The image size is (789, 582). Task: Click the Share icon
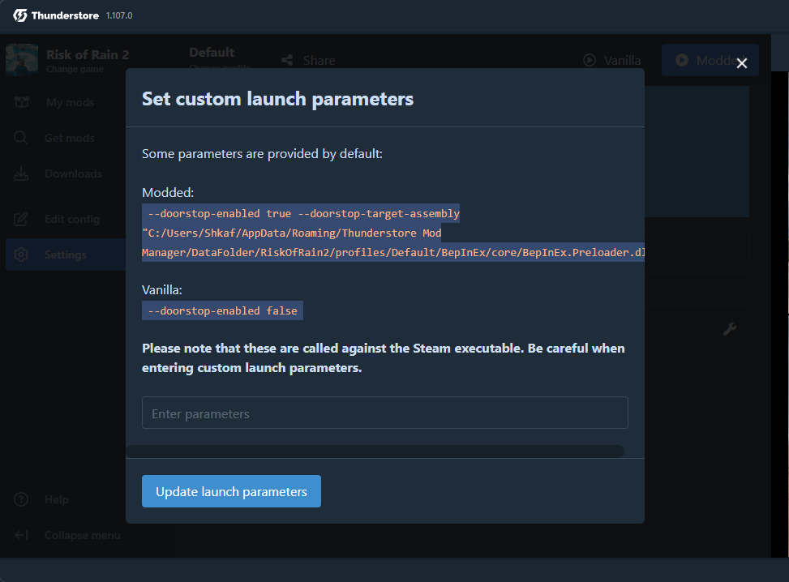pos(287,60)
